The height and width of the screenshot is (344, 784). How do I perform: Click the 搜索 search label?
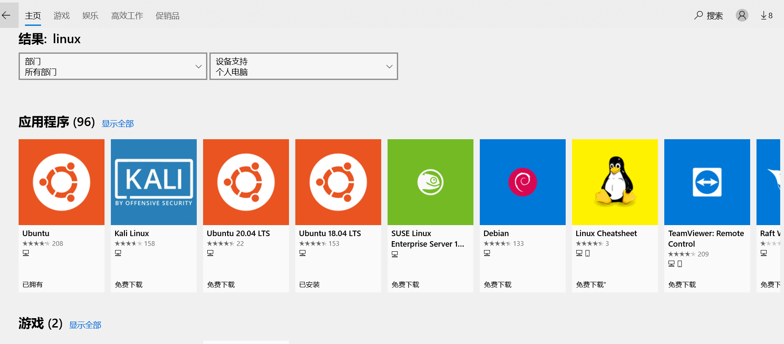click(x=715, y=16)
